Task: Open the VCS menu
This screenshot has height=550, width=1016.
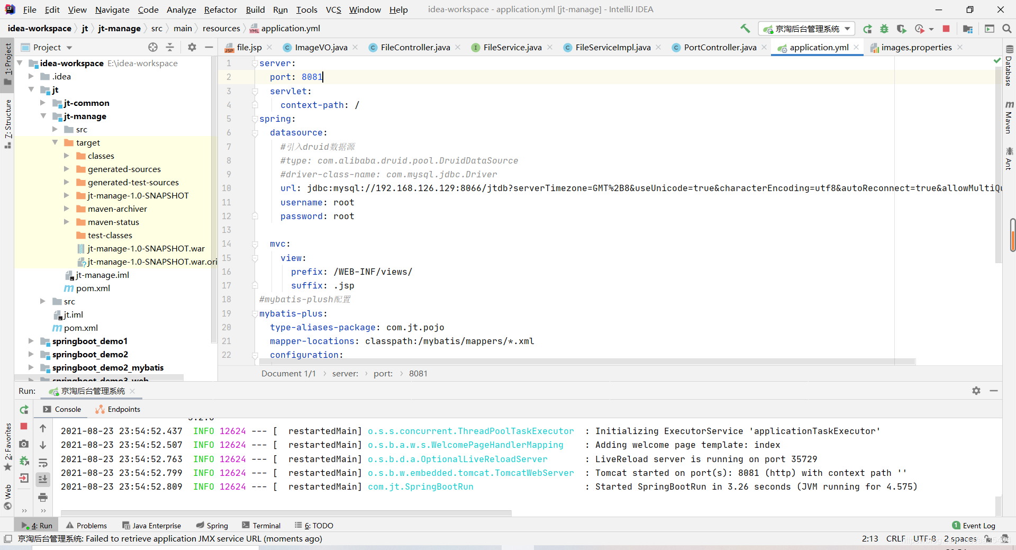Action: point(333,10)
